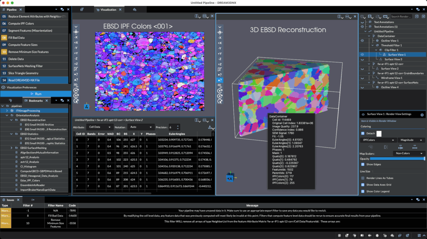Click the -Y camera icon in the EBSD IPF Colors view
Image resolution: width=427 pixels, height=239 pixels.
pyautogui.click(x=76, y=48)
